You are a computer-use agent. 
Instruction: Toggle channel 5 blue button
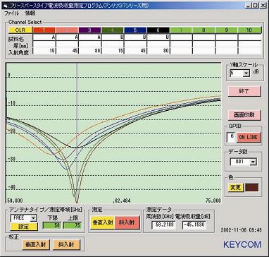point(135,30)
